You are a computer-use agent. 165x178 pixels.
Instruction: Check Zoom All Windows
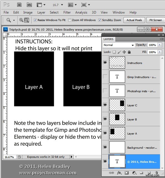pos(69,20)
